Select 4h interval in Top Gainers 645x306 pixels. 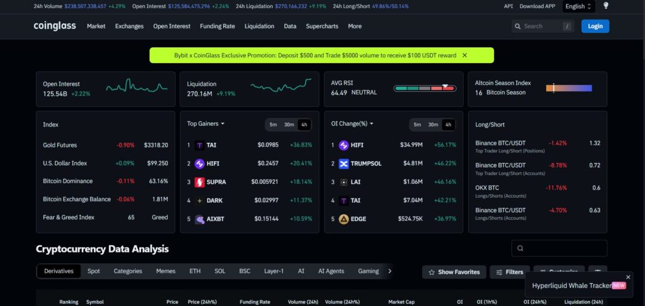[304, 125]
